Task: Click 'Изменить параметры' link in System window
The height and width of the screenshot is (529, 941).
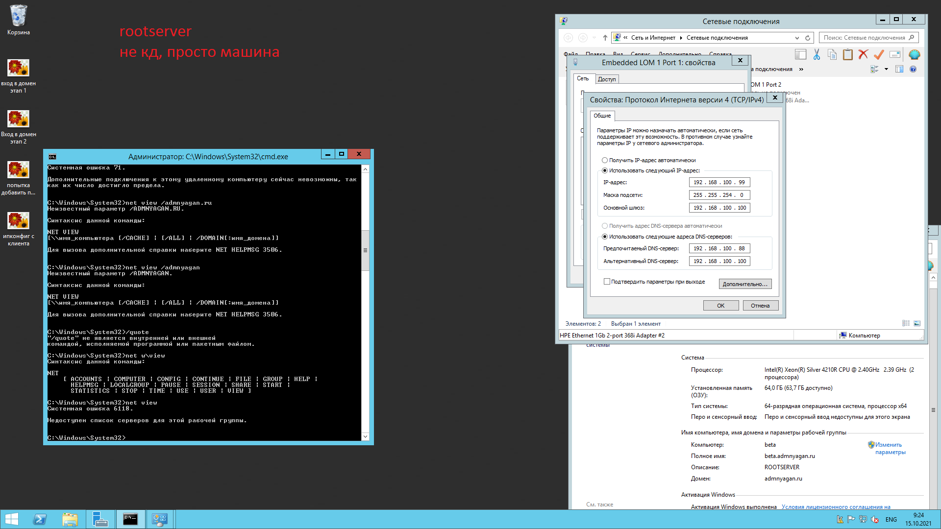Action: pyautogui.click(x=890, y=448)
